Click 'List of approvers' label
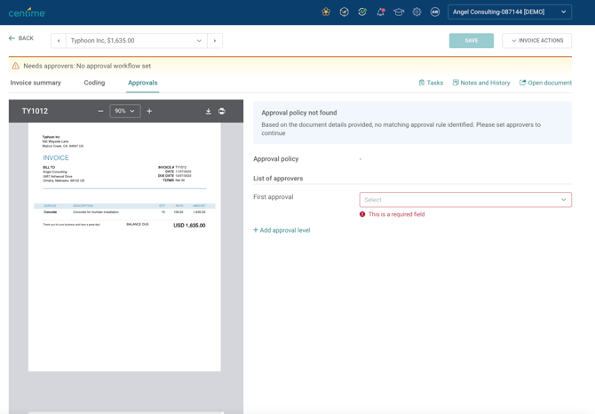This screenshot has width=595, height=414. tap(278, 179)
